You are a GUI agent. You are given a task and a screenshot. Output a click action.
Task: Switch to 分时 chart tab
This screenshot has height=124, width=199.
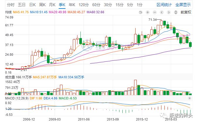click(11, 5)
